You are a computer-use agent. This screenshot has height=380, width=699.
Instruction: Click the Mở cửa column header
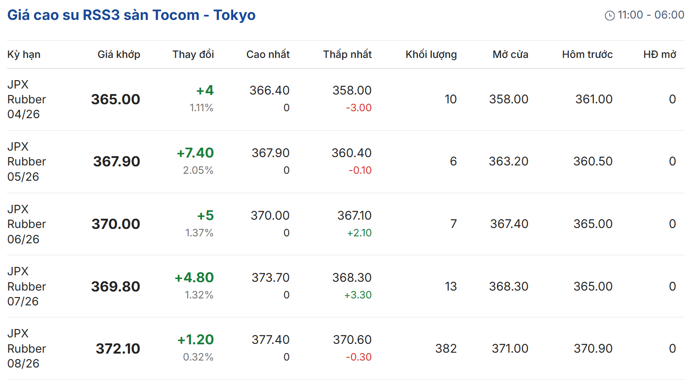pos(510,55)
